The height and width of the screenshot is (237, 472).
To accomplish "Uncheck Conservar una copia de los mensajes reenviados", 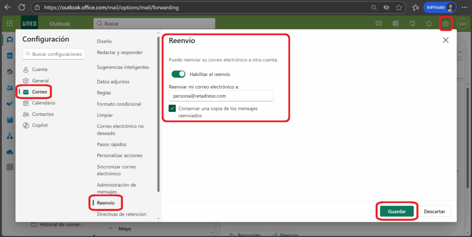I will pos(172,108).
